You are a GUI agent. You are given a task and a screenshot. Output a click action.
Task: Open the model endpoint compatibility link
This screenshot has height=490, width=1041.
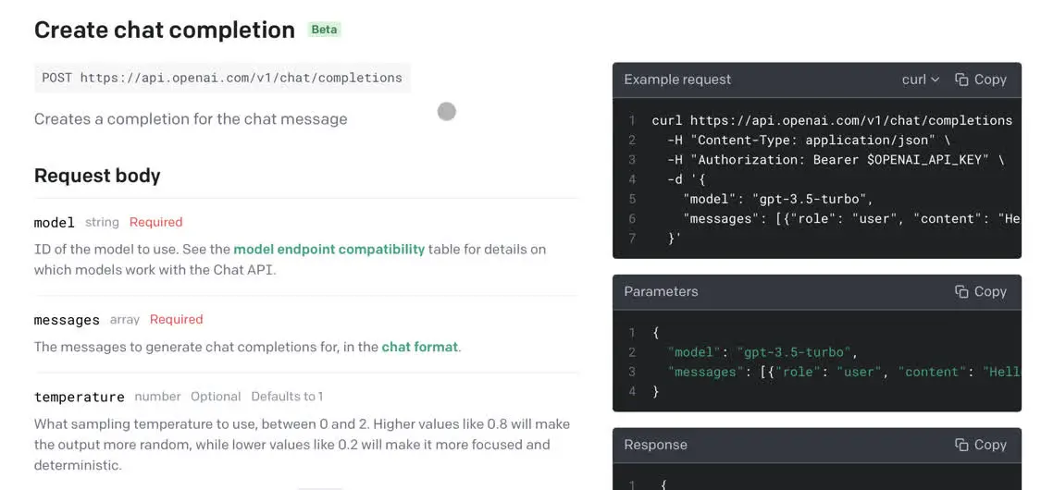(328, 249)
